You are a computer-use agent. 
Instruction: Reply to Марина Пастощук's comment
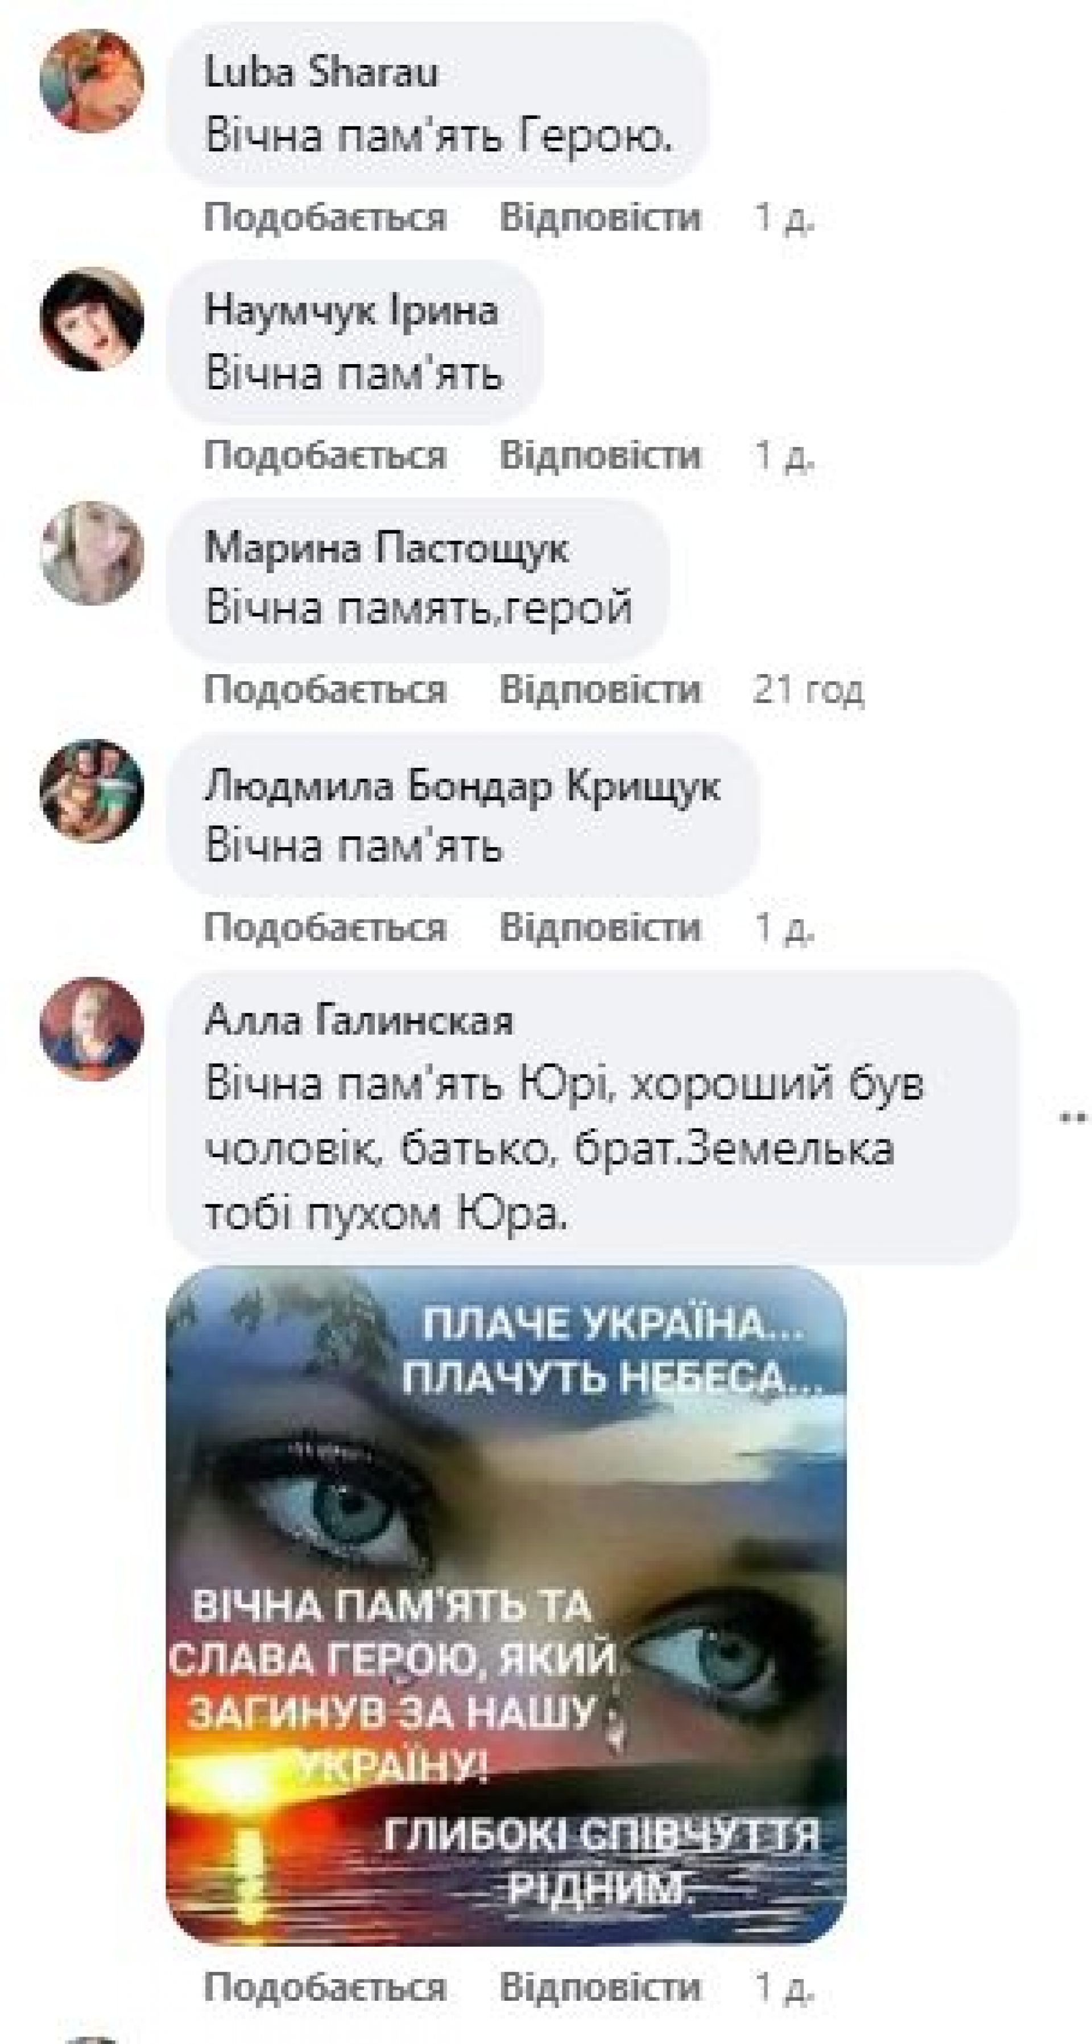pos(601,689)
